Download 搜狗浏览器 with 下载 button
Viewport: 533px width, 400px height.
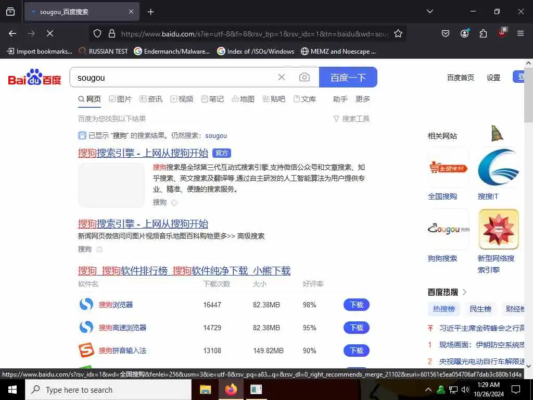[356, 305]
